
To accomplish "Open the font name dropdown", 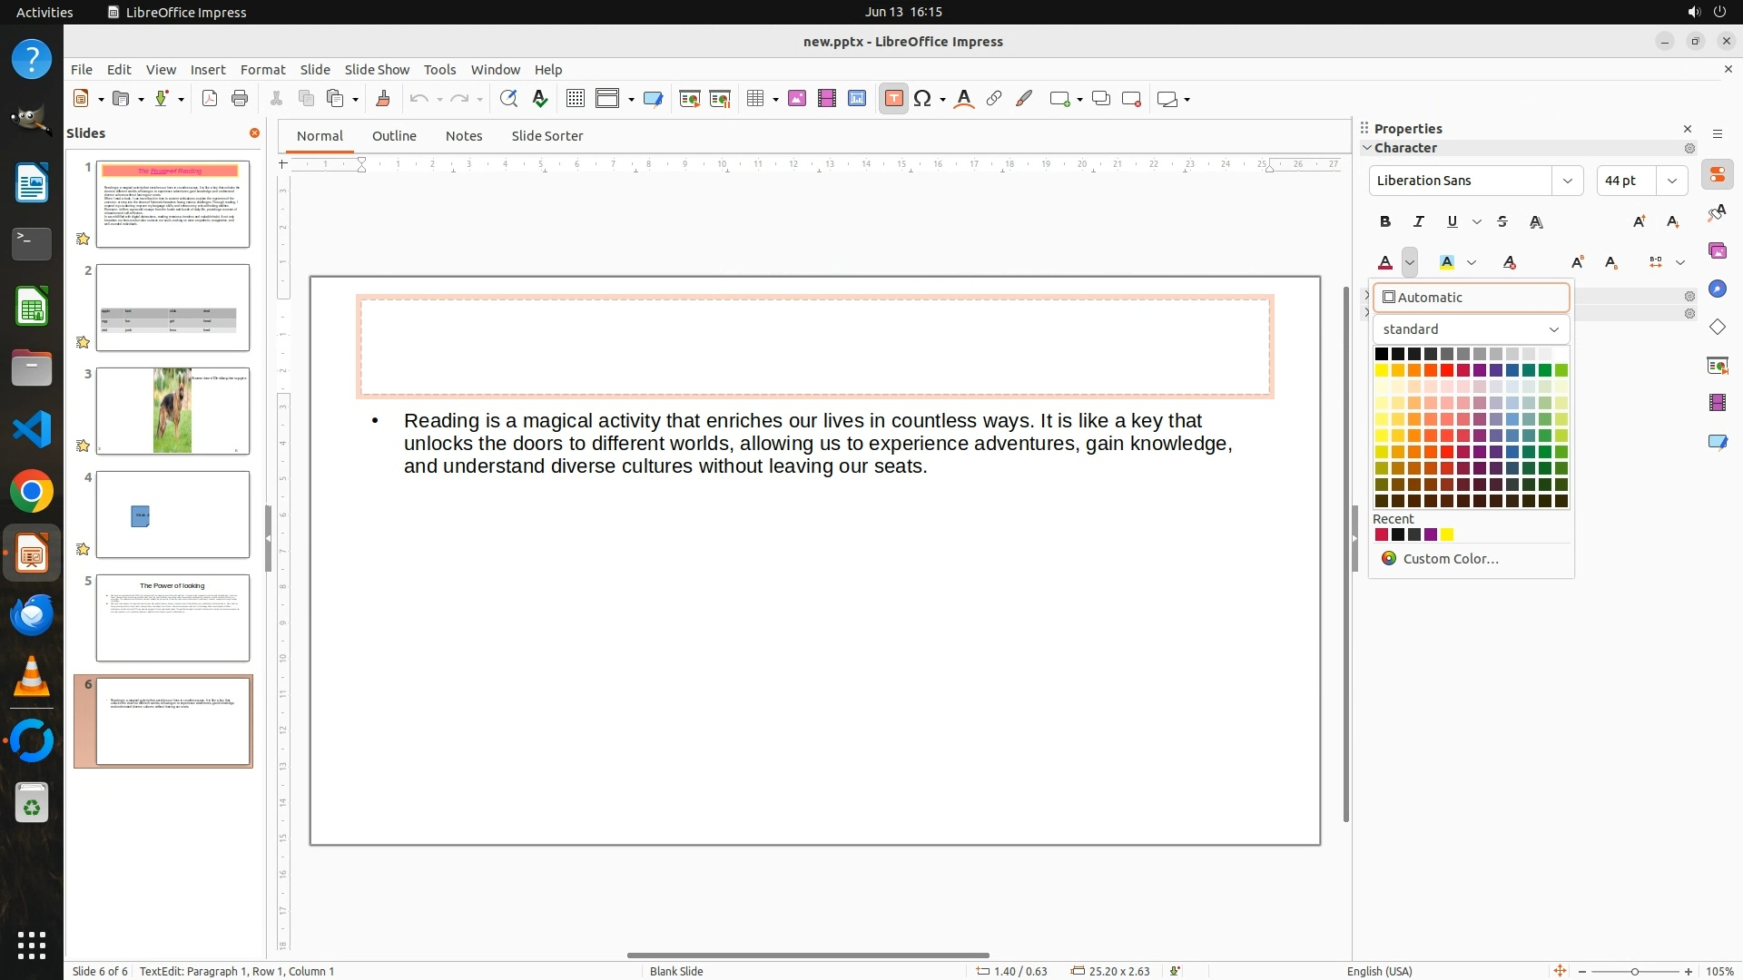I will point(1567,181).
